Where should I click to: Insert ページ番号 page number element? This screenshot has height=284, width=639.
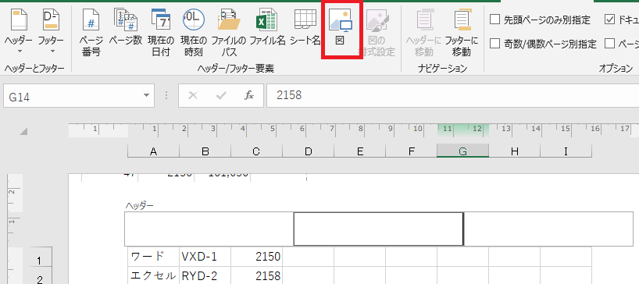(x=91, y=33)
